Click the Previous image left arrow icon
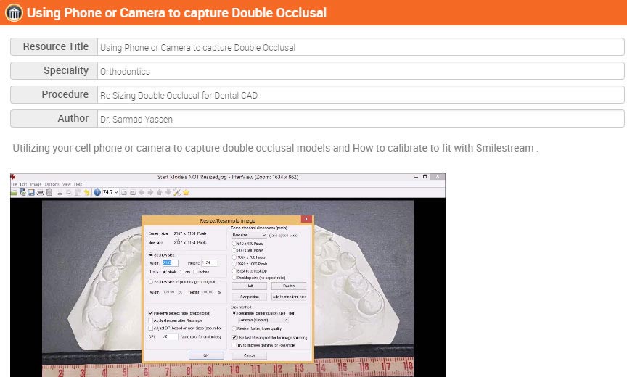This screenshot has height=377, width=627. [x=142, y=192]
